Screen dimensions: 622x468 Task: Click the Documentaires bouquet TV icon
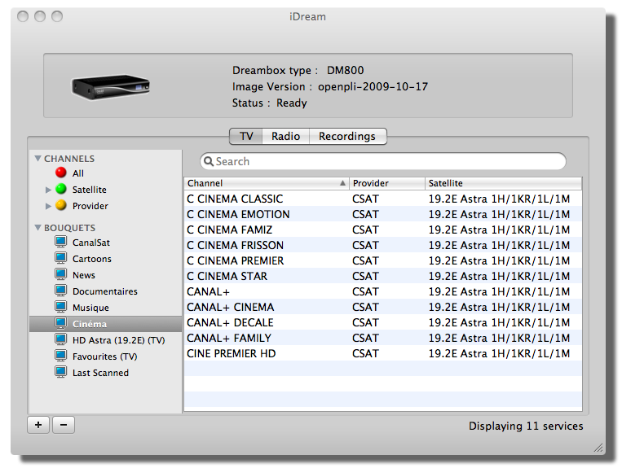point(60,291)
